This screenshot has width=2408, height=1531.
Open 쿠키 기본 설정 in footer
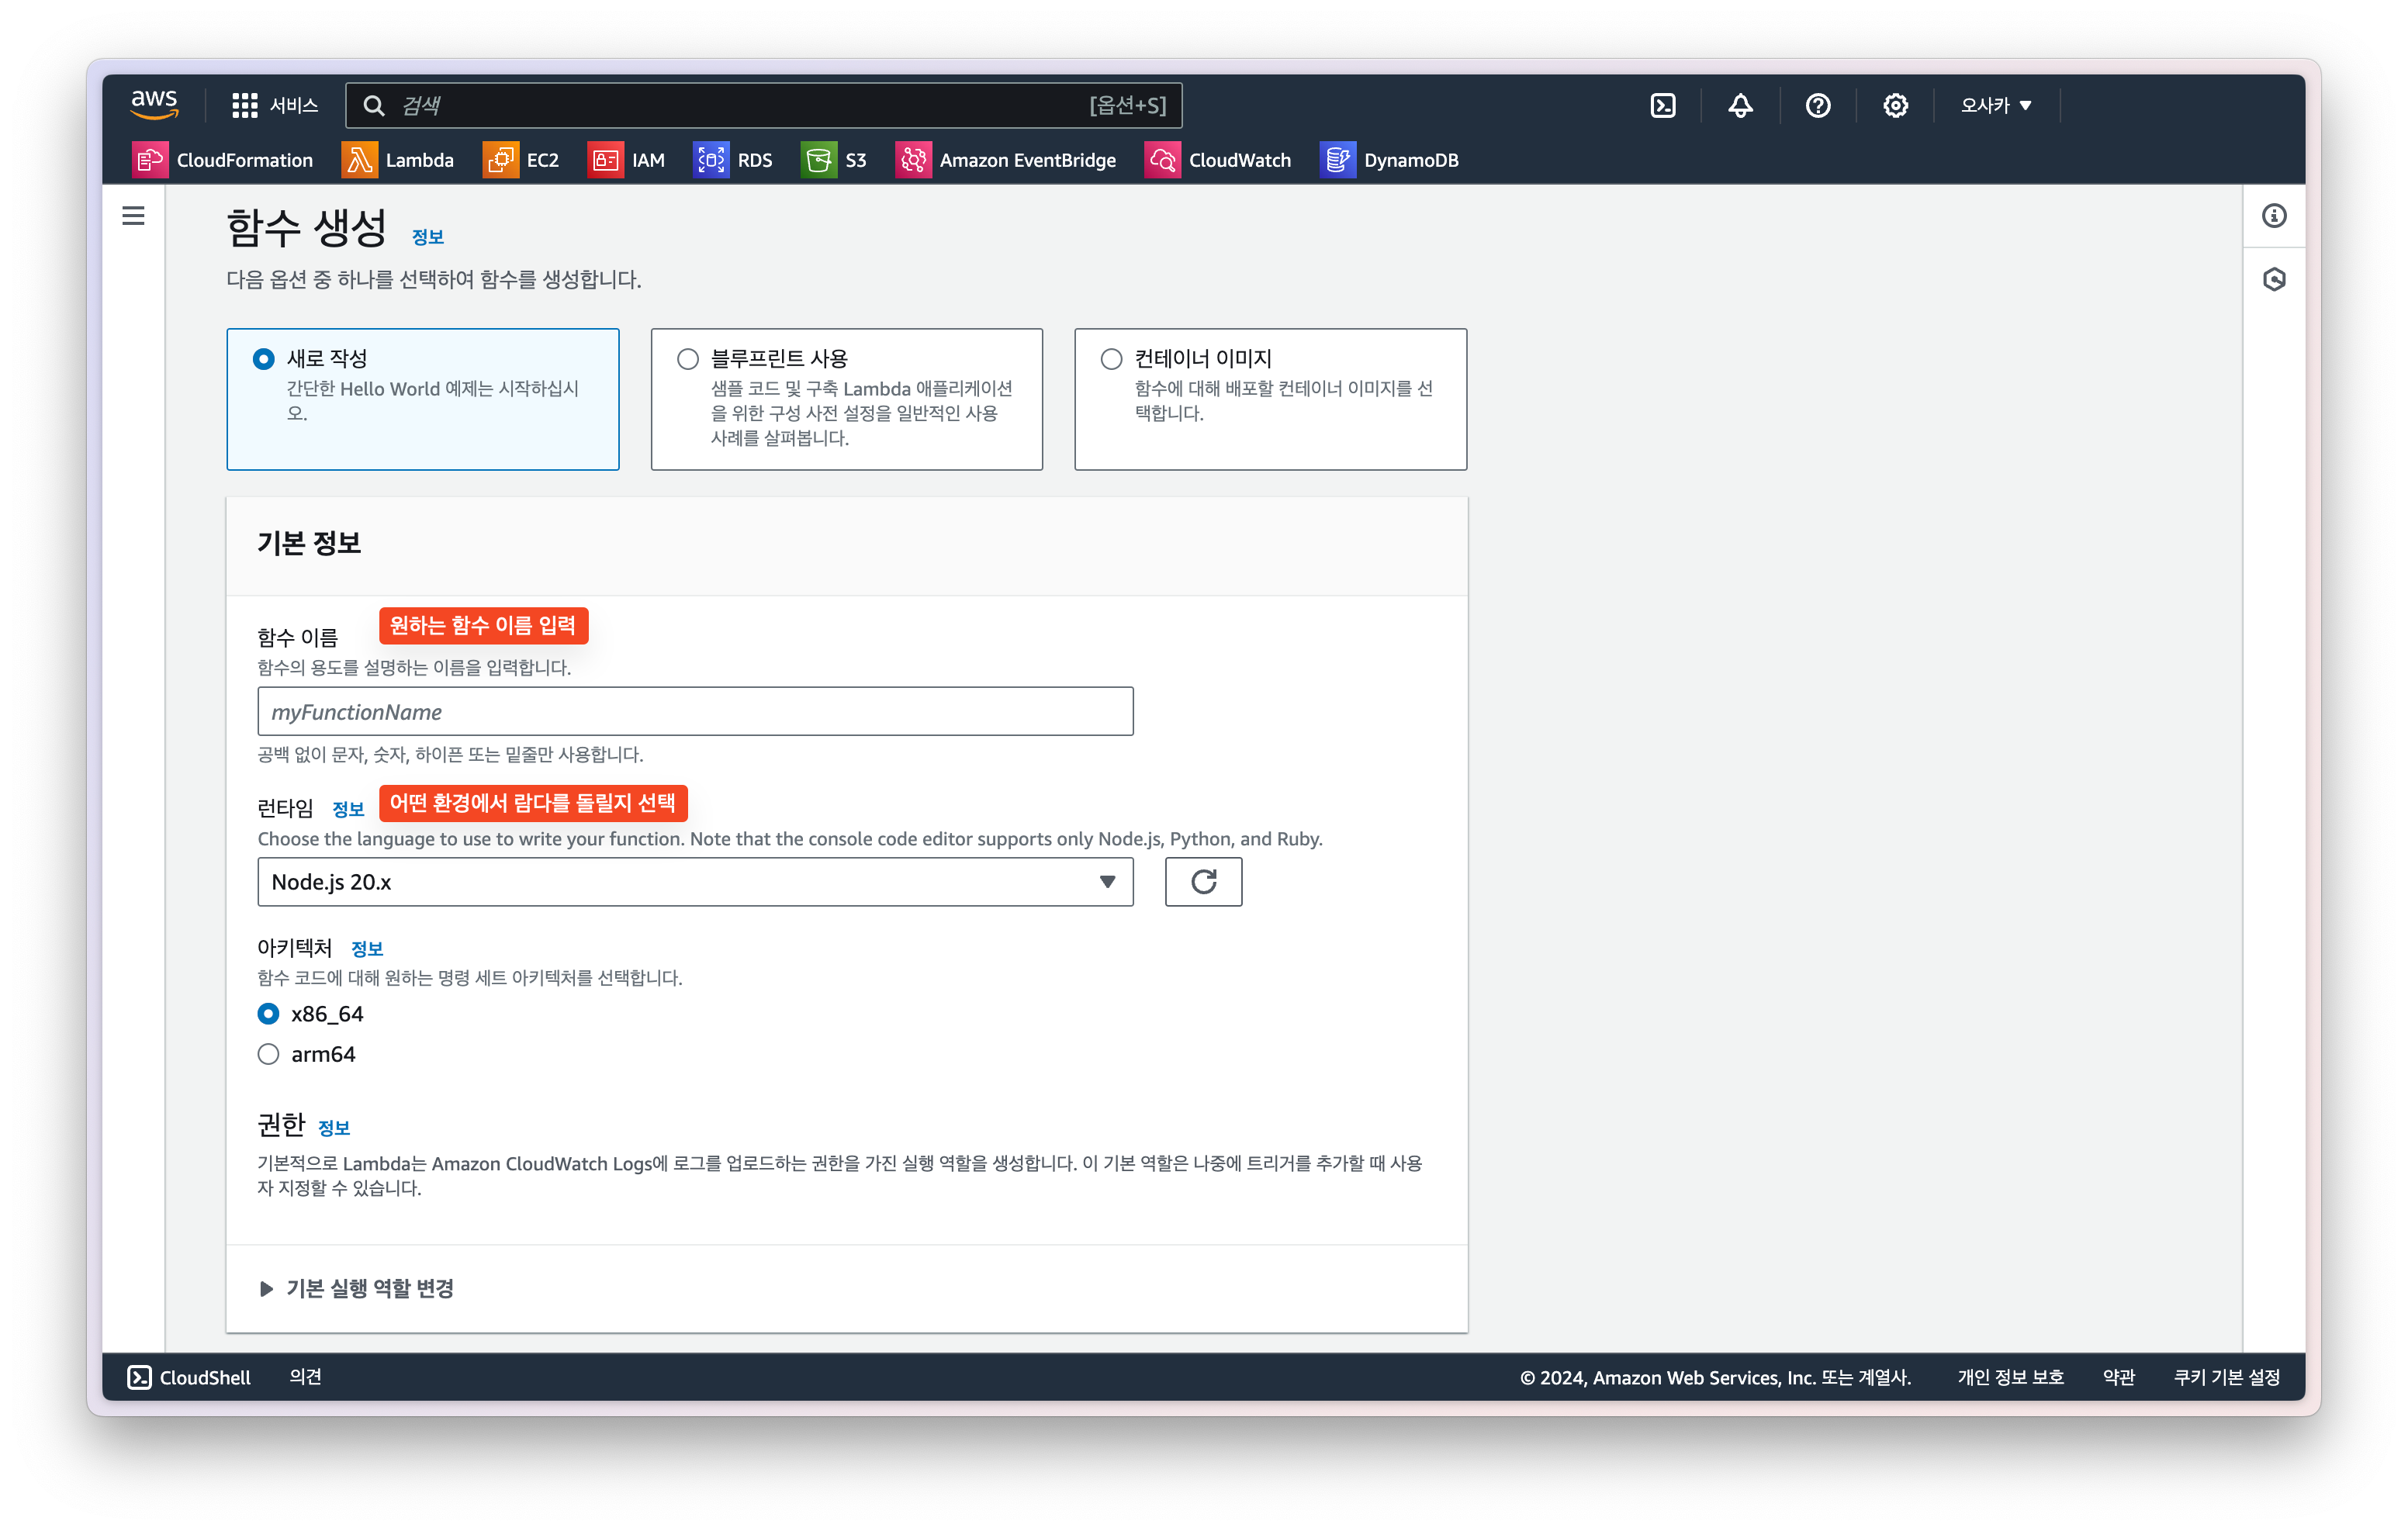pyautogui.click(x=2227, y=1377)
